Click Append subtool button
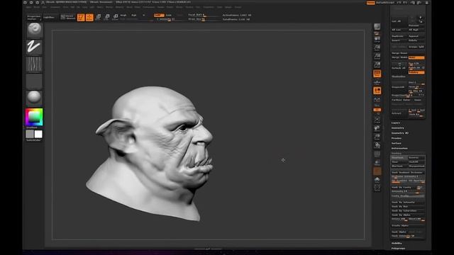Screen dimensions: 454x255 [x=416, y=36]
